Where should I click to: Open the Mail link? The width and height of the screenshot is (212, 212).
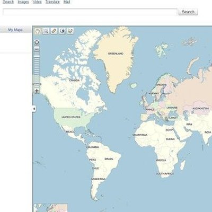point(67,2)
